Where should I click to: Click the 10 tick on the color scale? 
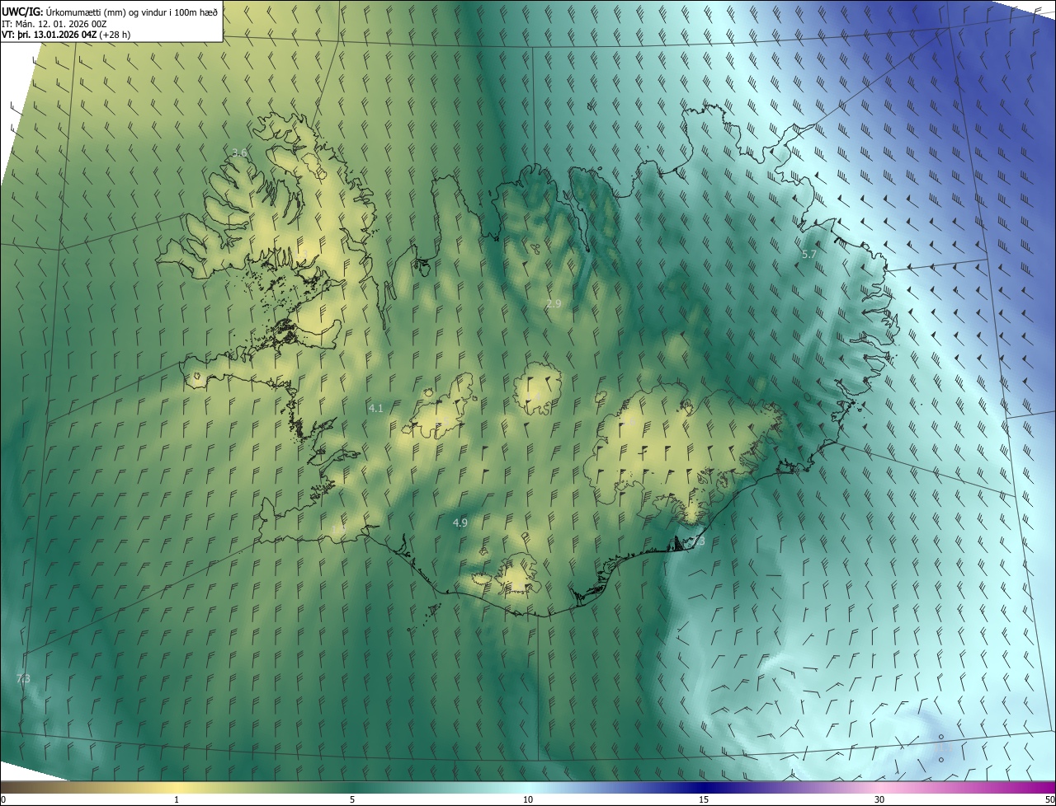[528, 799]
